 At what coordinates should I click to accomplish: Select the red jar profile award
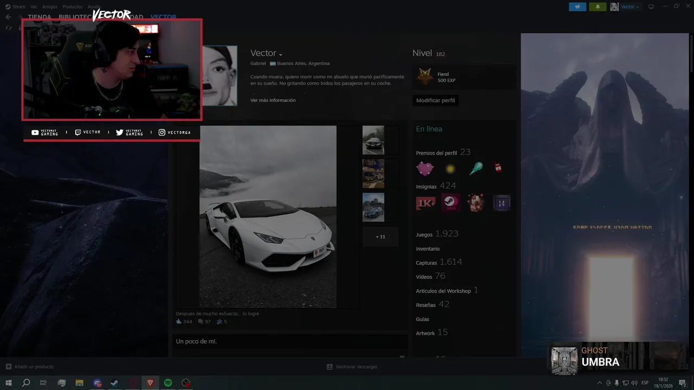pos(498,168)
